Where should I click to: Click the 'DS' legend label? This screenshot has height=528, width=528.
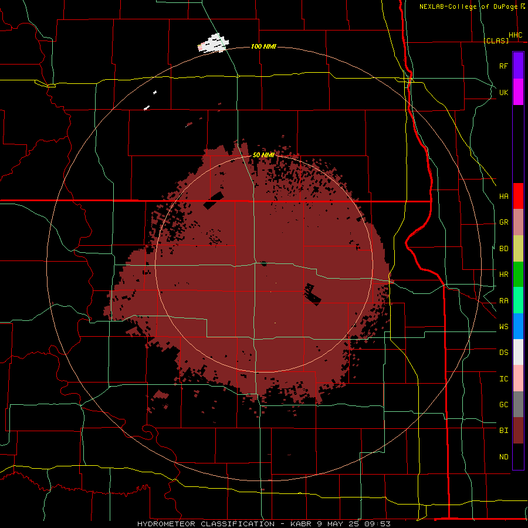point(503,353)
